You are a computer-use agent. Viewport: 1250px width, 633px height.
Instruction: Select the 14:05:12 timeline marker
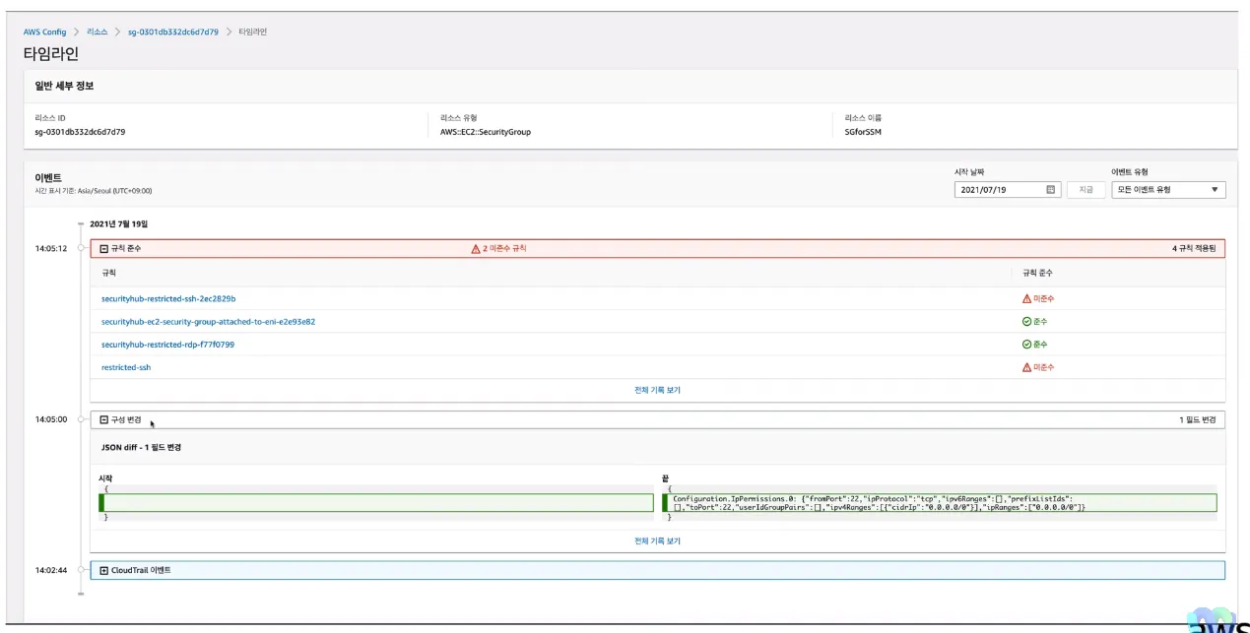[81, 249]
